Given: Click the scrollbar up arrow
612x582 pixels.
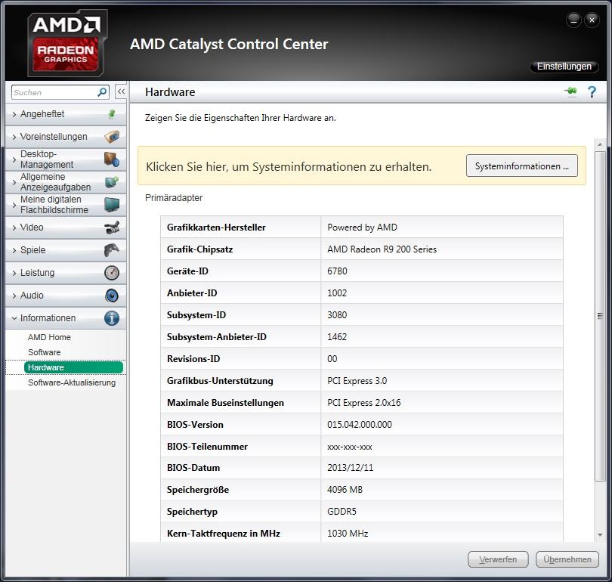Looking at the screenshot, I should [x=600, y=145].
